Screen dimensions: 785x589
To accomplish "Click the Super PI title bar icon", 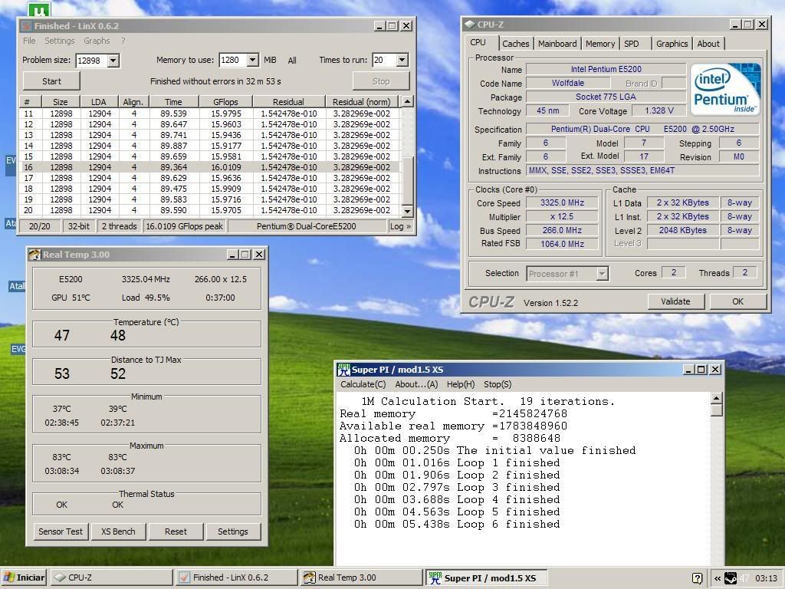I will pos(343,370).
